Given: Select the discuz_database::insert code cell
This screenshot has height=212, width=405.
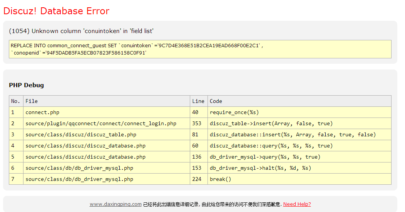Looking at the screenshot, I should point(300,134).
